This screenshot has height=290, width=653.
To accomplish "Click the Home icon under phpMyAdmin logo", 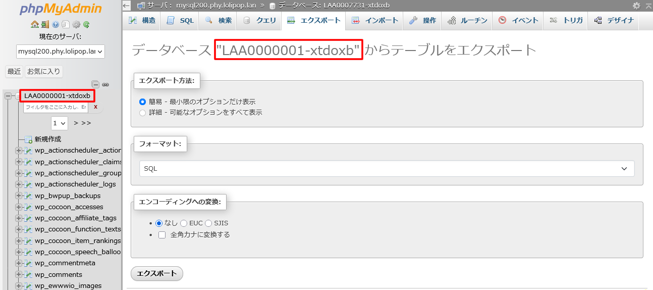I will [34, 24].
